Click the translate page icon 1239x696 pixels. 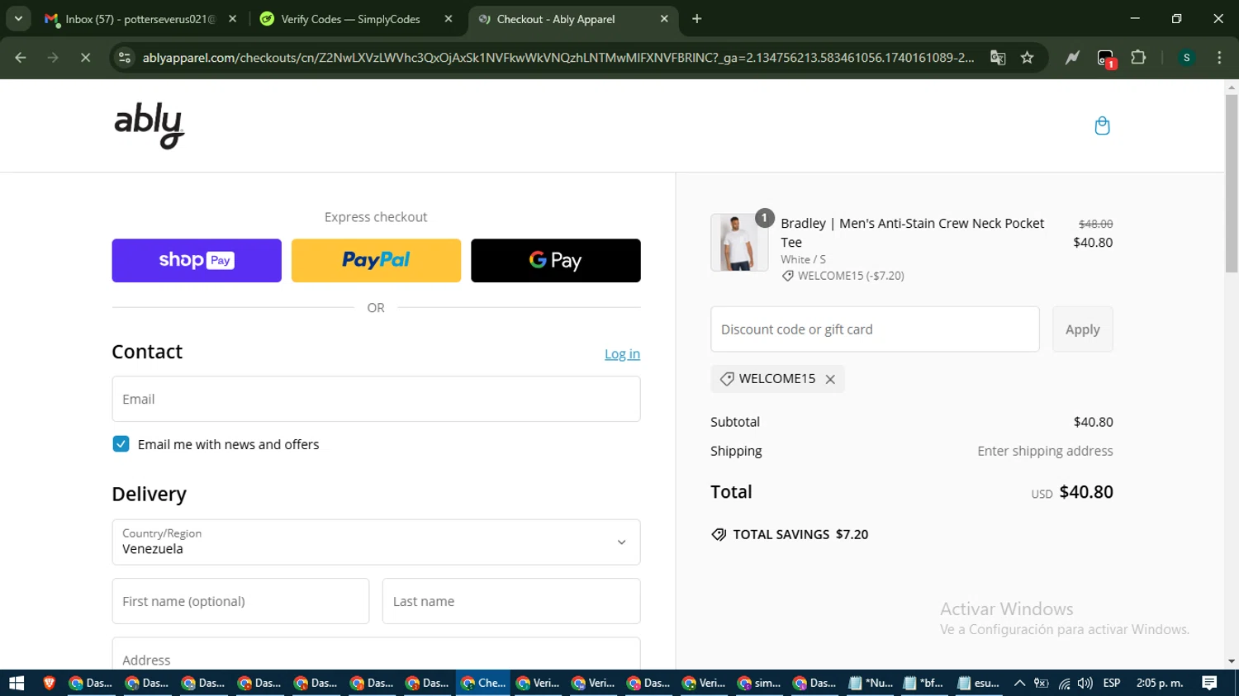click(998, 58)
